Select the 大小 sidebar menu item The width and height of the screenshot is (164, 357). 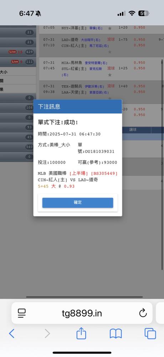[18, 72]
